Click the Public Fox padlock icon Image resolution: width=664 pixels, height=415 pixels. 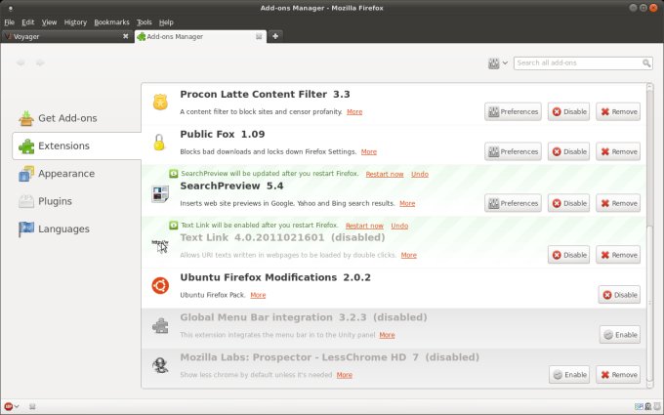tap(159, 143)
